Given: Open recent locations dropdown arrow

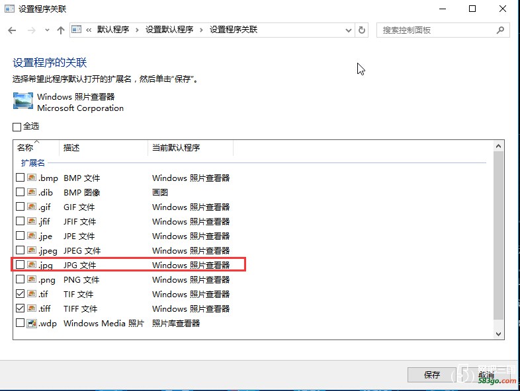Looking at the screenshot, I should tap(47, 30).
